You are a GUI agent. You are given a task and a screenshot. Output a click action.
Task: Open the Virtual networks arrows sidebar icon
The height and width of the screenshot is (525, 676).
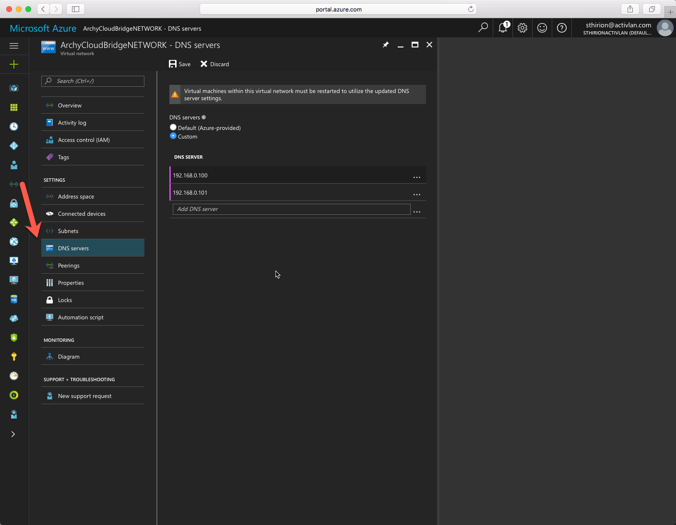(x=14, y=184)
